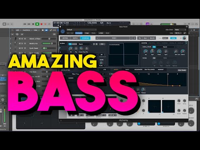
Task: Go to previous setting in plugin header
Action: [x=68, y=33]
